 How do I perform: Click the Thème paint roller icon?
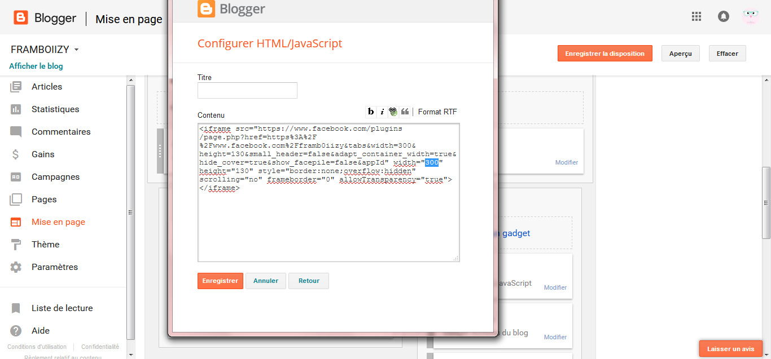pos(16,245)
